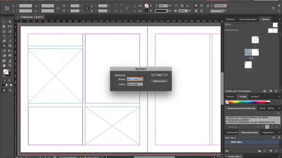Screen dimensions: 282x158
Task: Click the quick apply lightning icon
Action: 273,8
